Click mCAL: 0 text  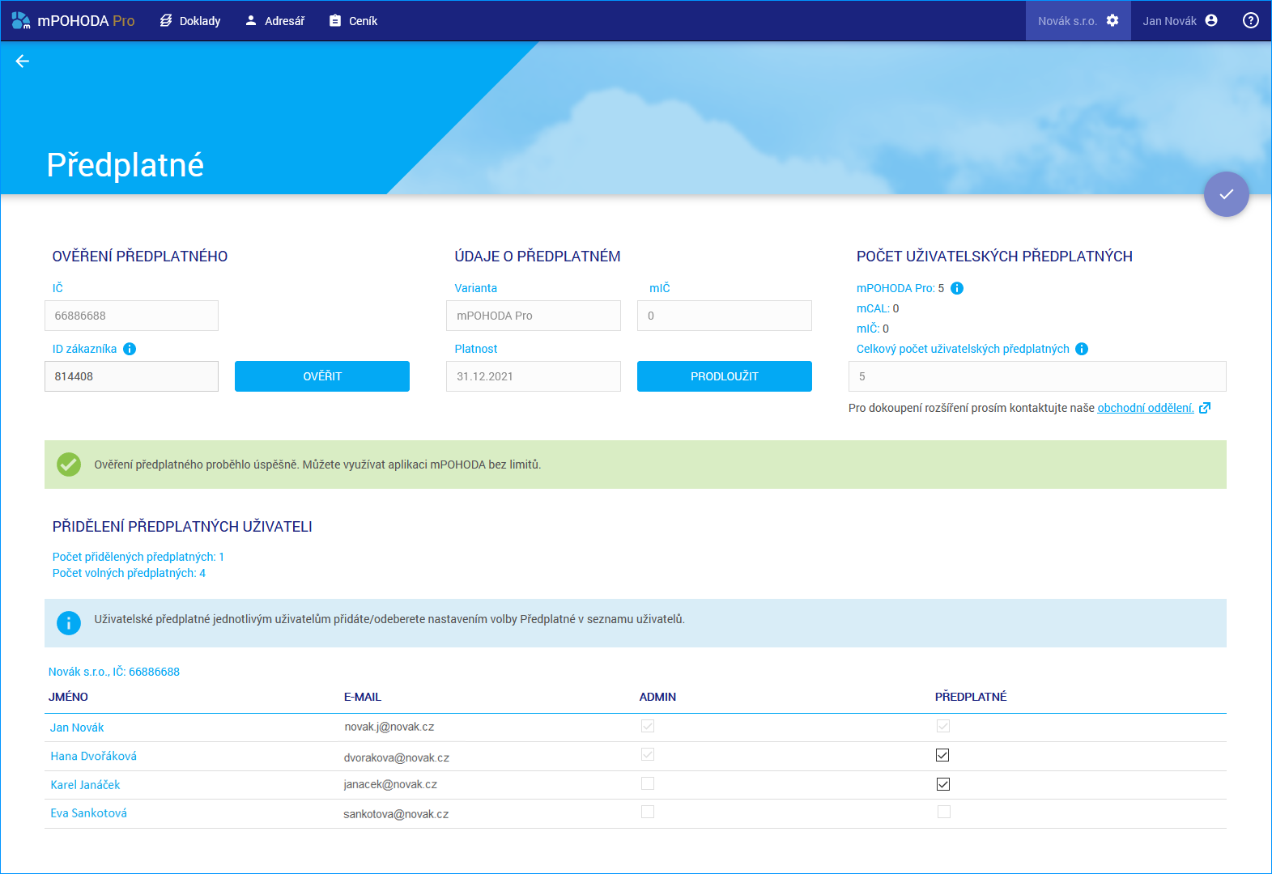click(878, 308)
